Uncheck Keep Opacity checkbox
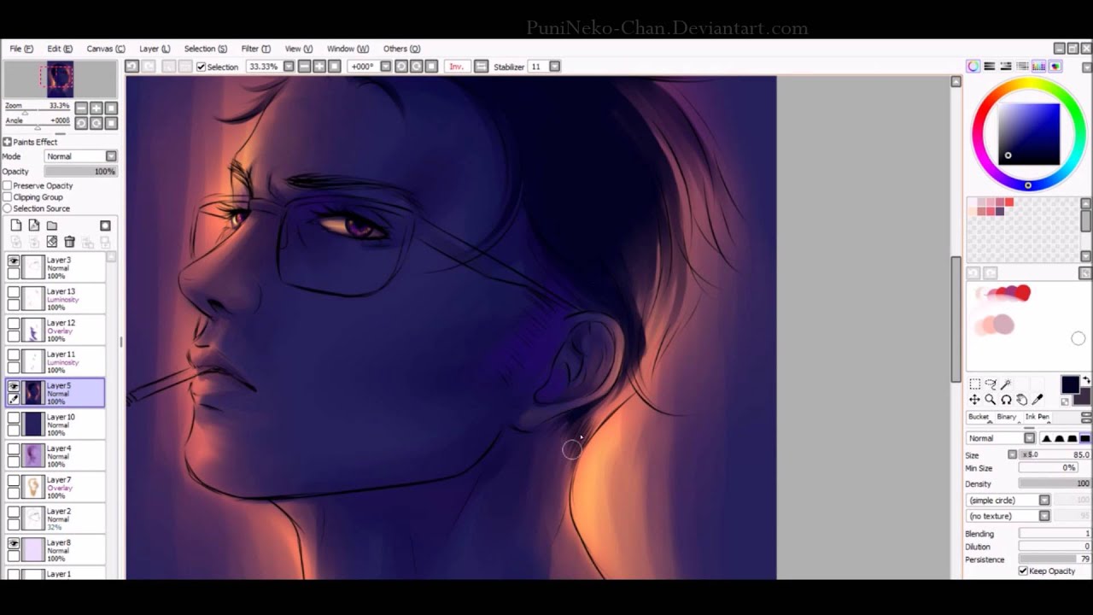1093x615 pixels. [1023, 571]
